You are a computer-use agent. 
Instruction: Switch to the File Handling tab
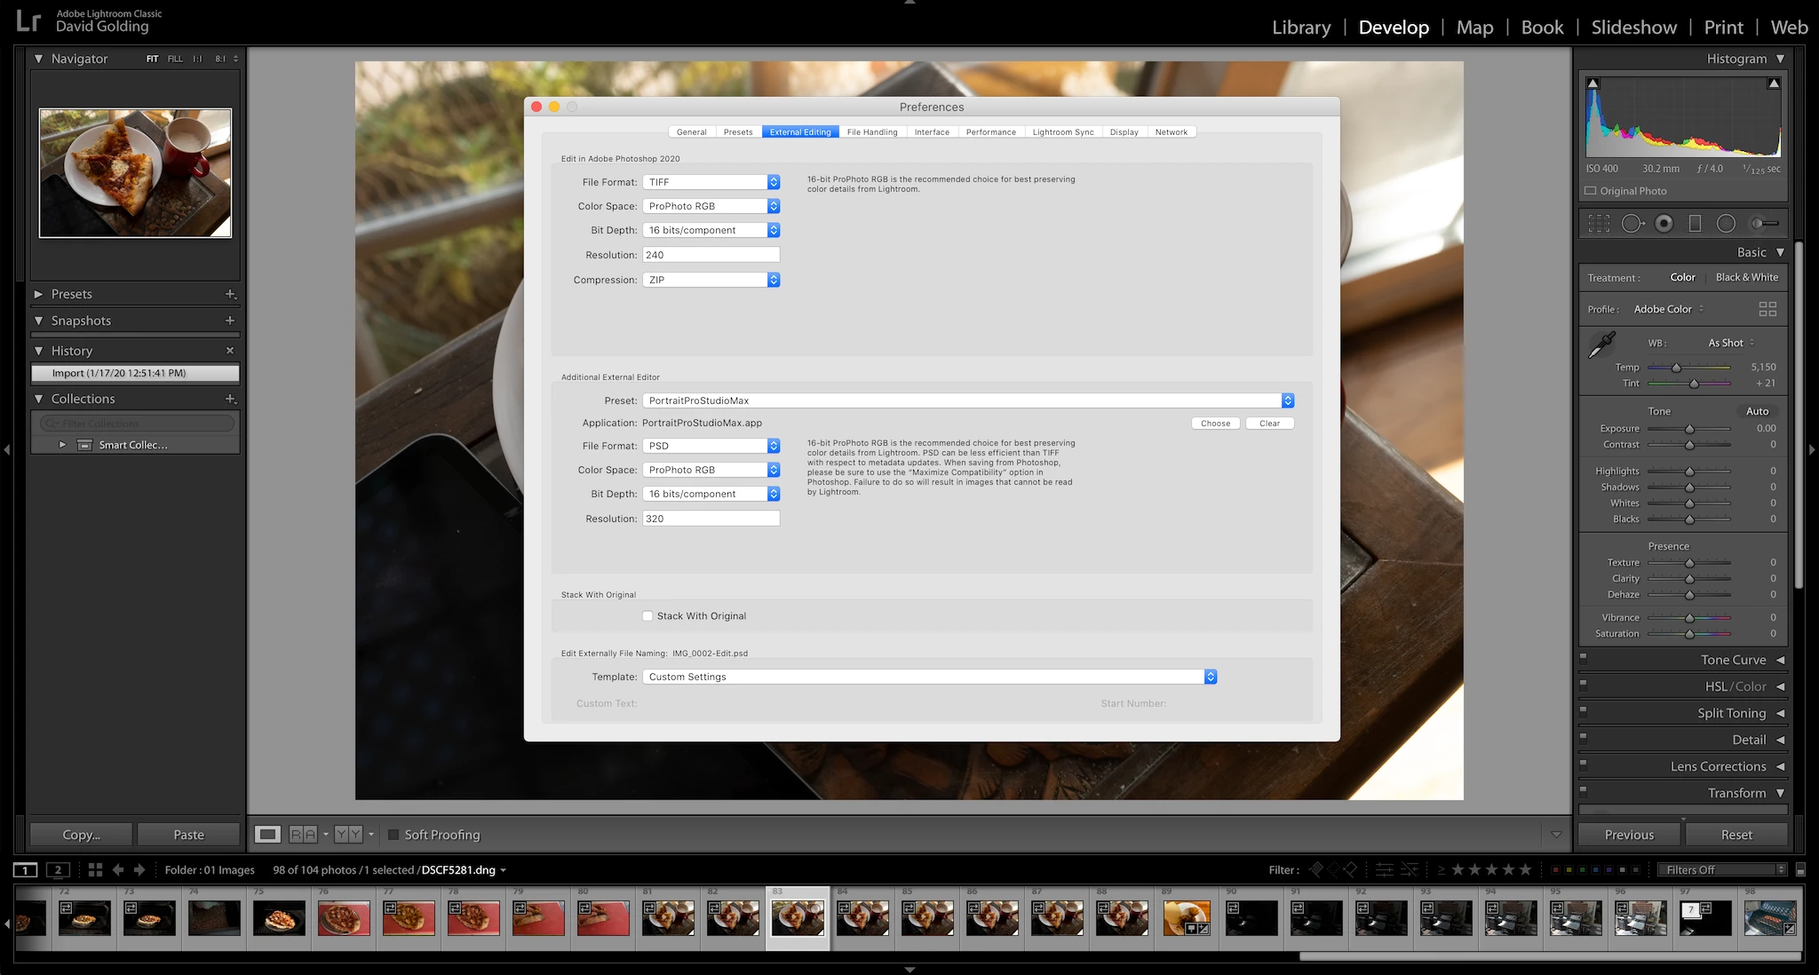871,132
